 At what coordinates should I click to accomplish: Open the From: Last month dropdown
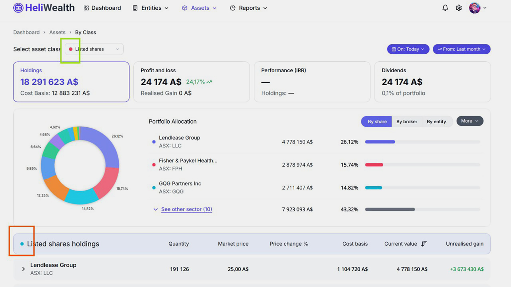[x=461, y=49]
